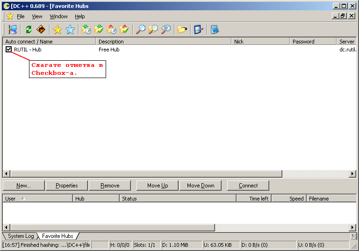This screenshot has width=359, height=251.
Task: Click the Speed column header
Action: [289, 199]
